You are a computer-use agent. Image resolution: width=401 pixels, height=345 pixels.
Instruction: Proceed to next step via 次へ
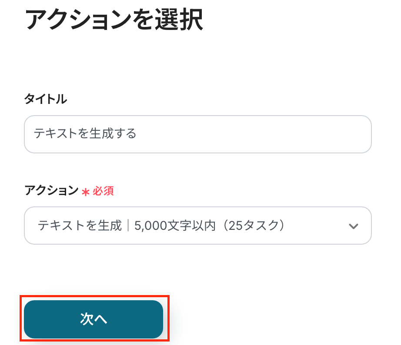[x=94, y=319]
